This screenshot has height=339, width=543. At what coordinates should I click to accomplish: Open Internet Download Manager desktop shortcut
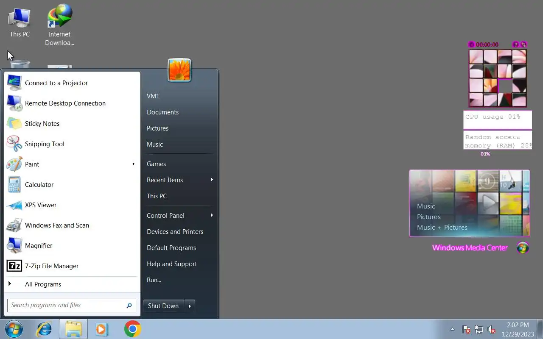click(59, 25)
